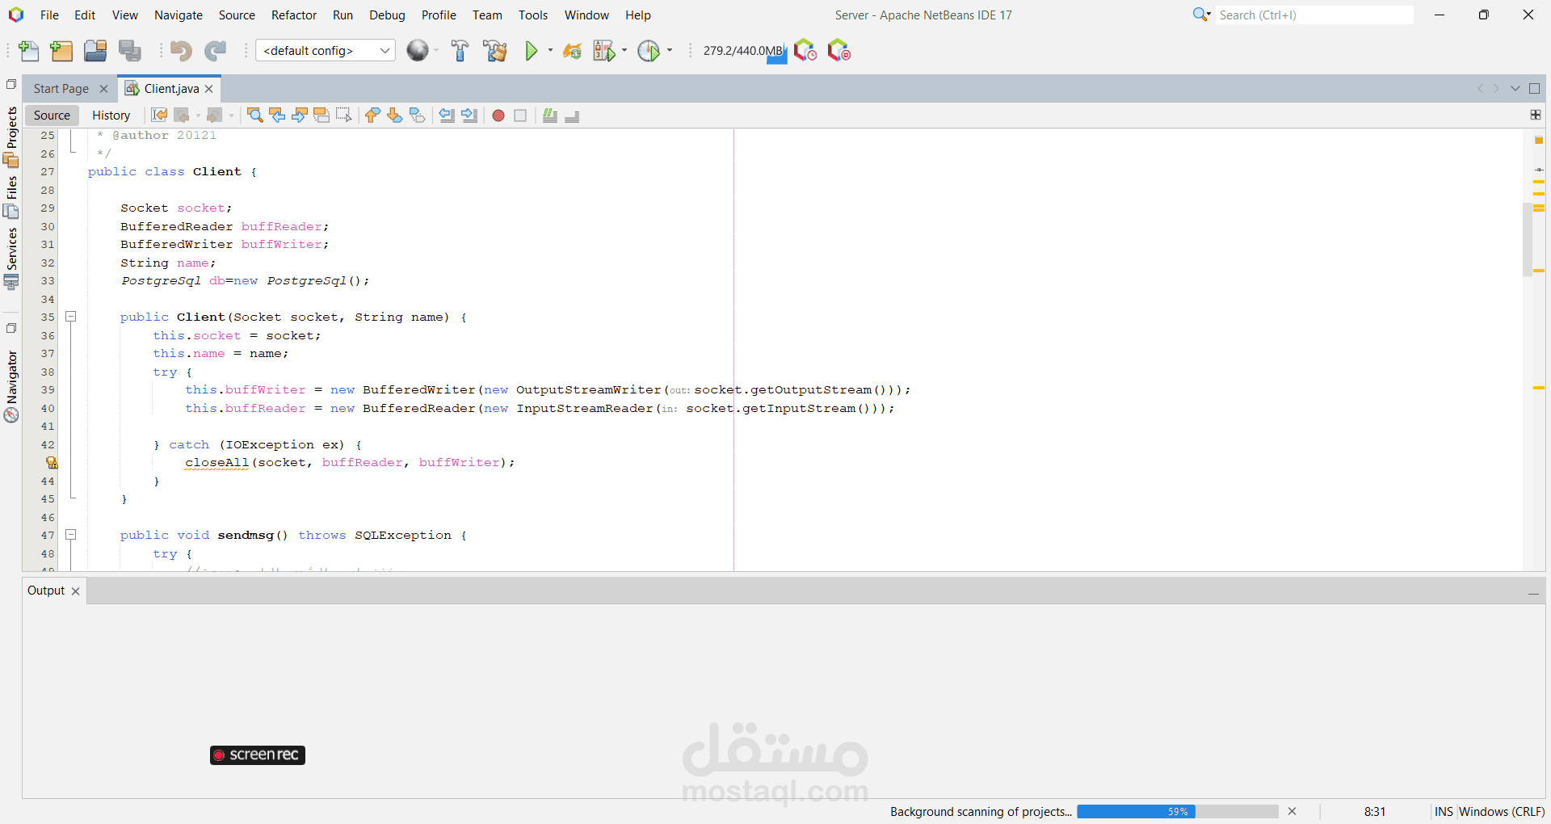Screen dimensions: 1551x824
Task: Open the Refactor menu
Action: coord(293,15)
